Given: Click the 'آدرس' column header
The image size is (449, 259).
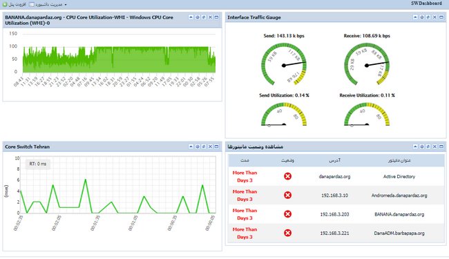Looking at the screenshot, I should pos(334,160).
